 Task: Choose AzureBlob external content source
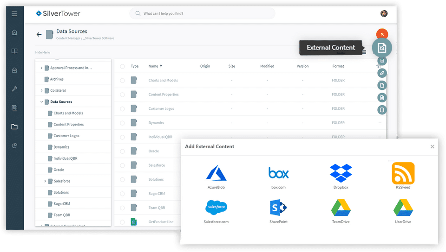[216, 177]
